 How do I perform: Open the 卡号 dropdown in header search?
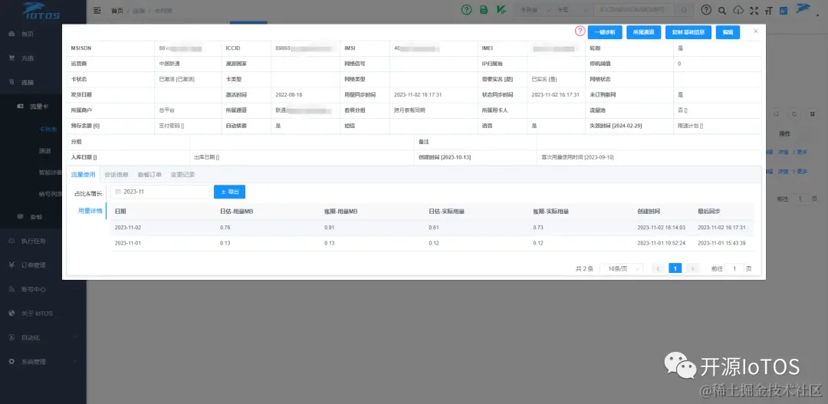point(572,10)
